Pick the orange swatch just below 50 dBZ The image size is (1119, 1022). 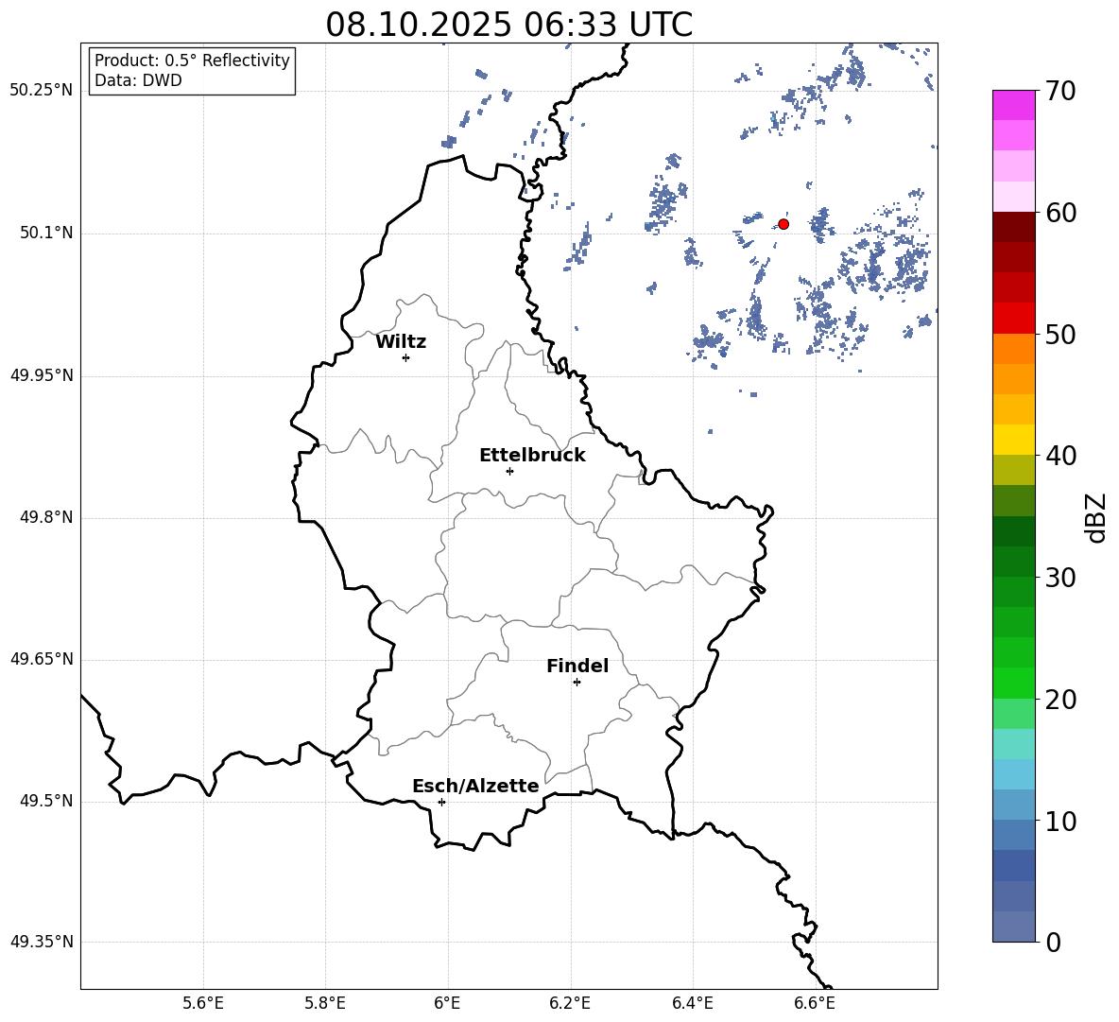pyautogui.click(x=1014, y=349)
